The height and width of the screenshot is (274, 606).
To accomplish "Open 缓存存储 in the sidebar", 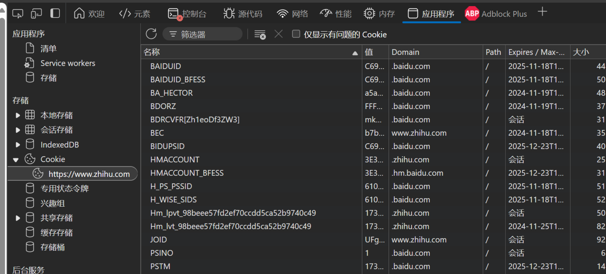I will tap(56, 232).
